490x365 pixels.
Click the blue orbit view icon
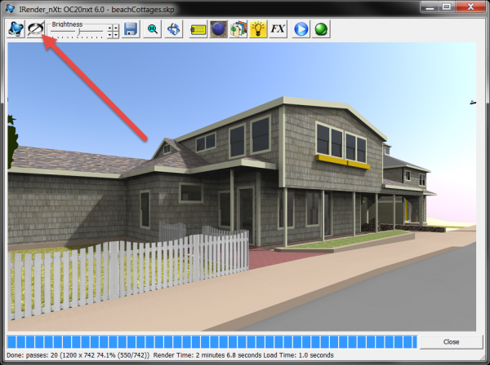(x=173, y=30)
